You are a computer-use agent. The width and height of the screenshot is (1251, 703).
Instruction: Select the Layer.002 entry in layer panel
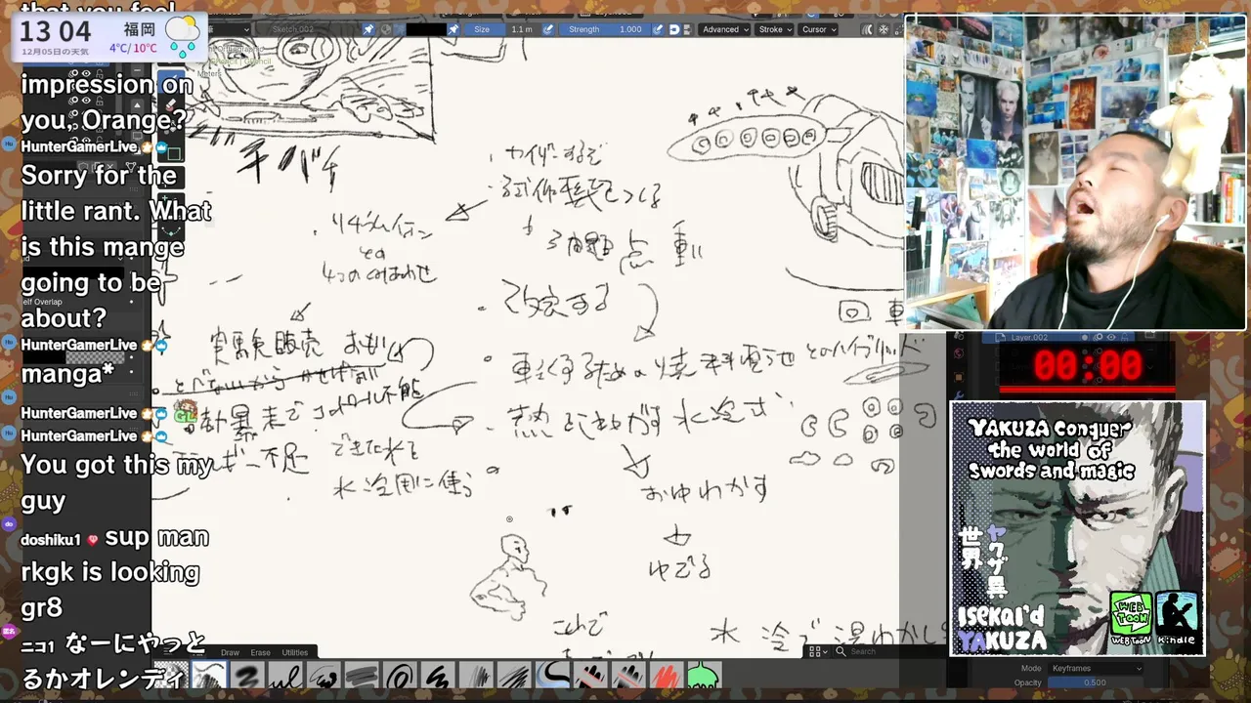(x=1058, y=337)
